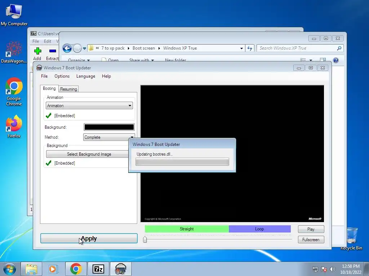Open the DataWagon desktop shortcut
The image size is (369, 276).
[x=14, y=52]
